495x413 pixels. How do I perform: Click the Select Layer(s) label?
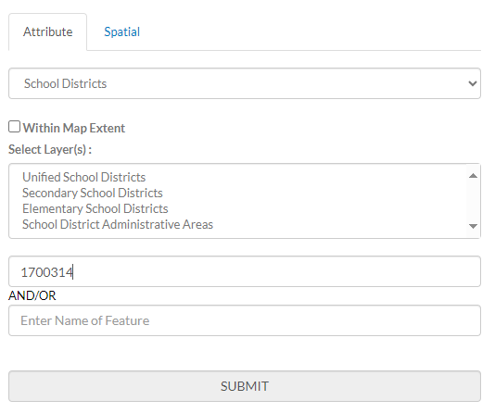tap(50, 149)
